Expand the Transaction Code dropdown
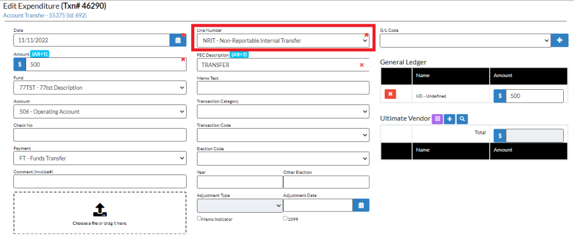Screen dimensions: 574x235 point(283,135)
